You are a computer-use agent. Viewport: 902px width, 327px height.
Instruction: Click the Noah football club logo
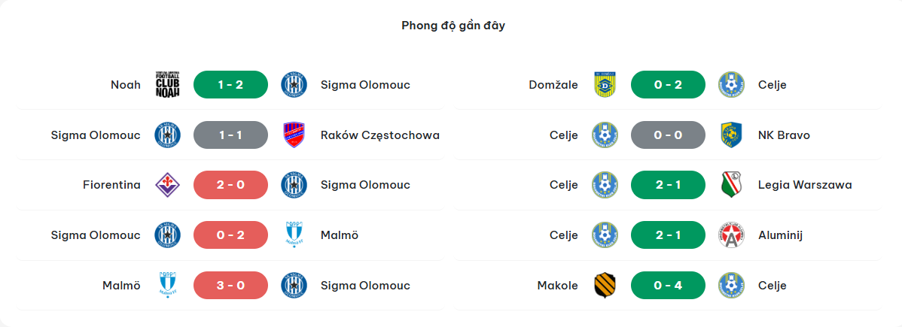167,84
